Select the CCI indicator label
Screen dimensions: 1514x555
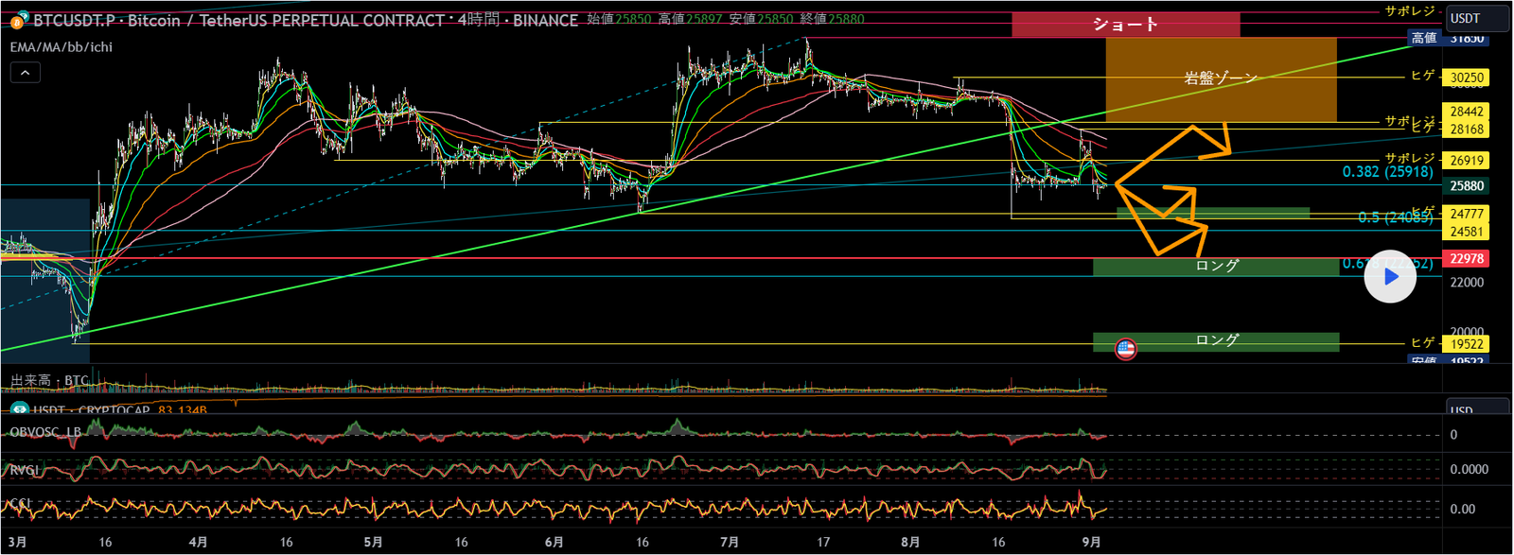19,504
